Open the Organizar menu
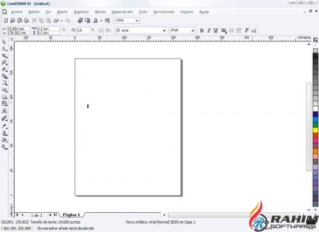Viewport: 319px width, 232px height. click(x=81, y=12)
